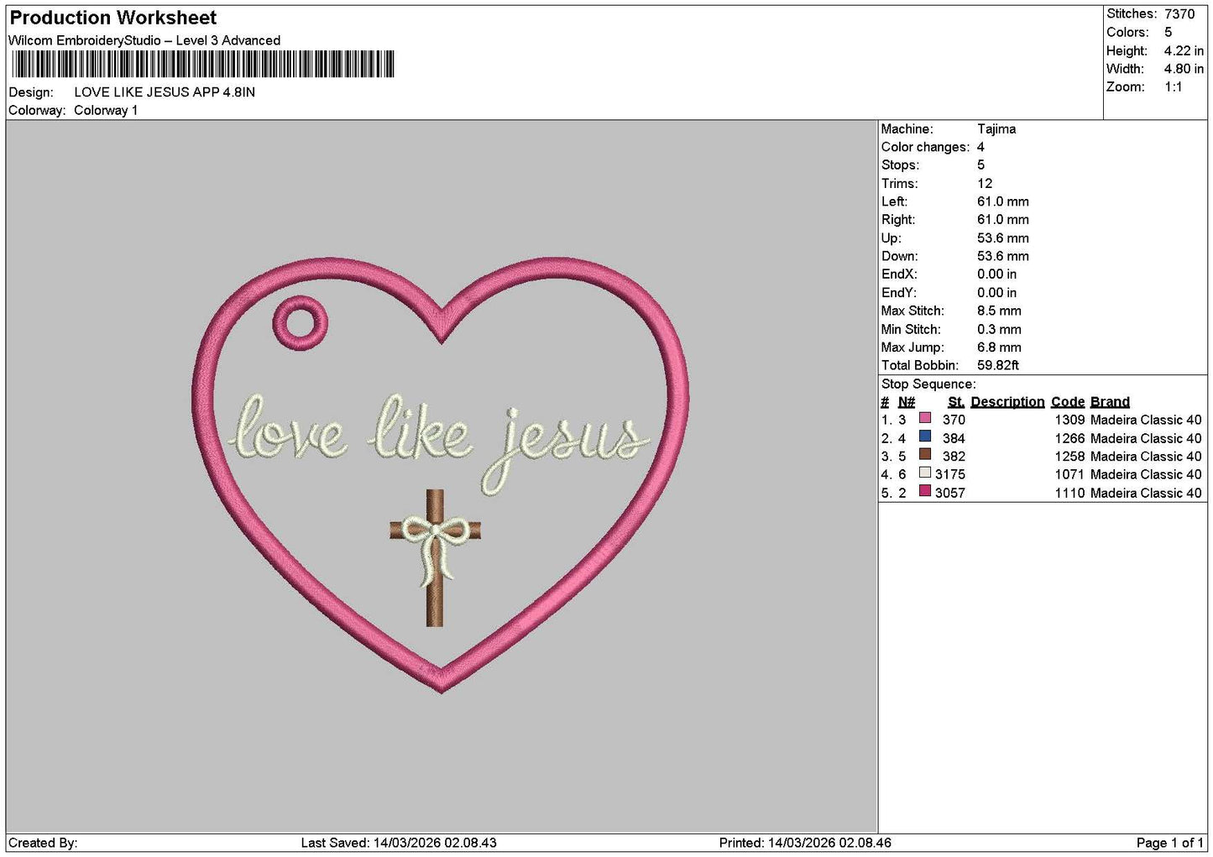Image resolution: width=1213 pixels, height=857 pixels.
Task: Click the blue swatch for stop 2
Action: [x=925, y=436]
